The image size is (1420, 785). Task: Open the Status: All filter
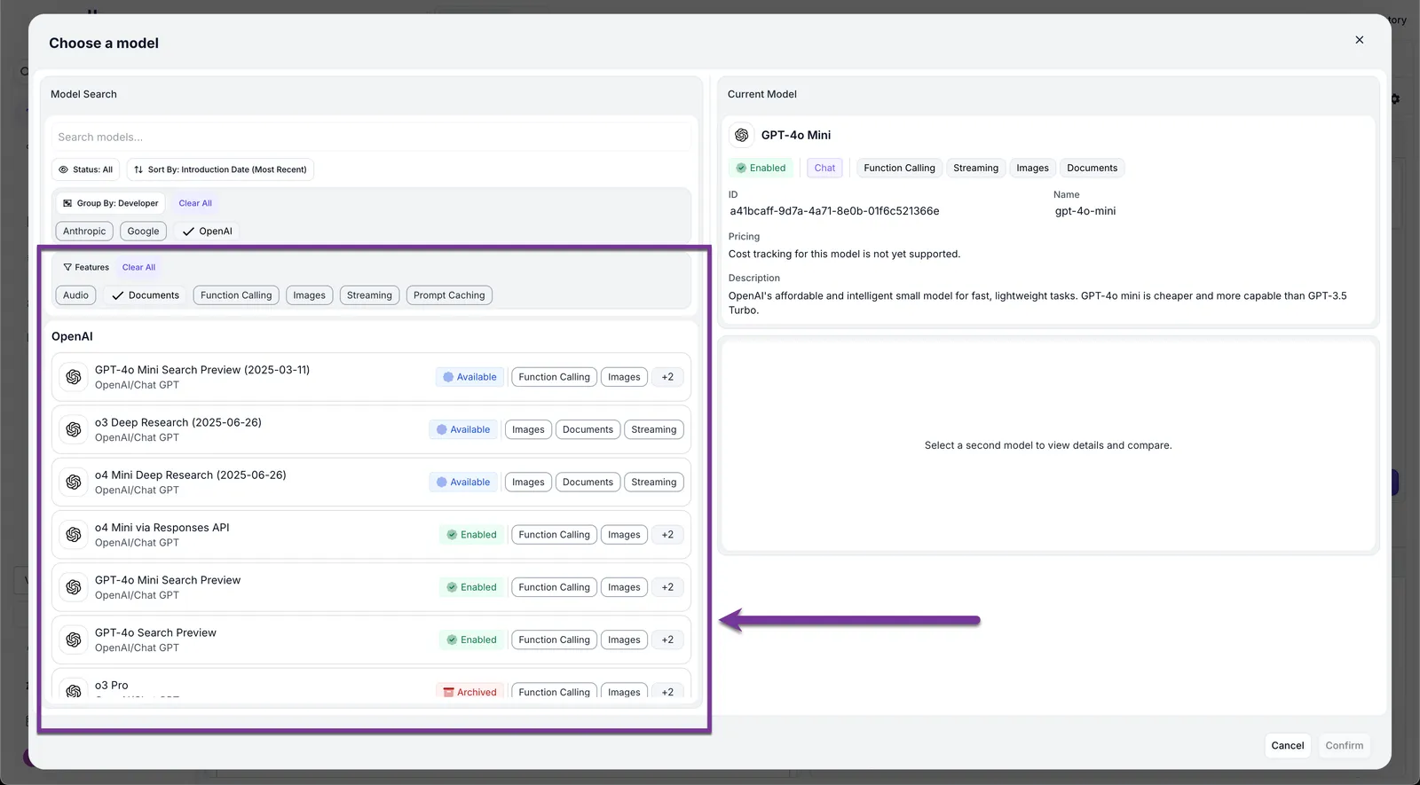[x=86, y=169]
